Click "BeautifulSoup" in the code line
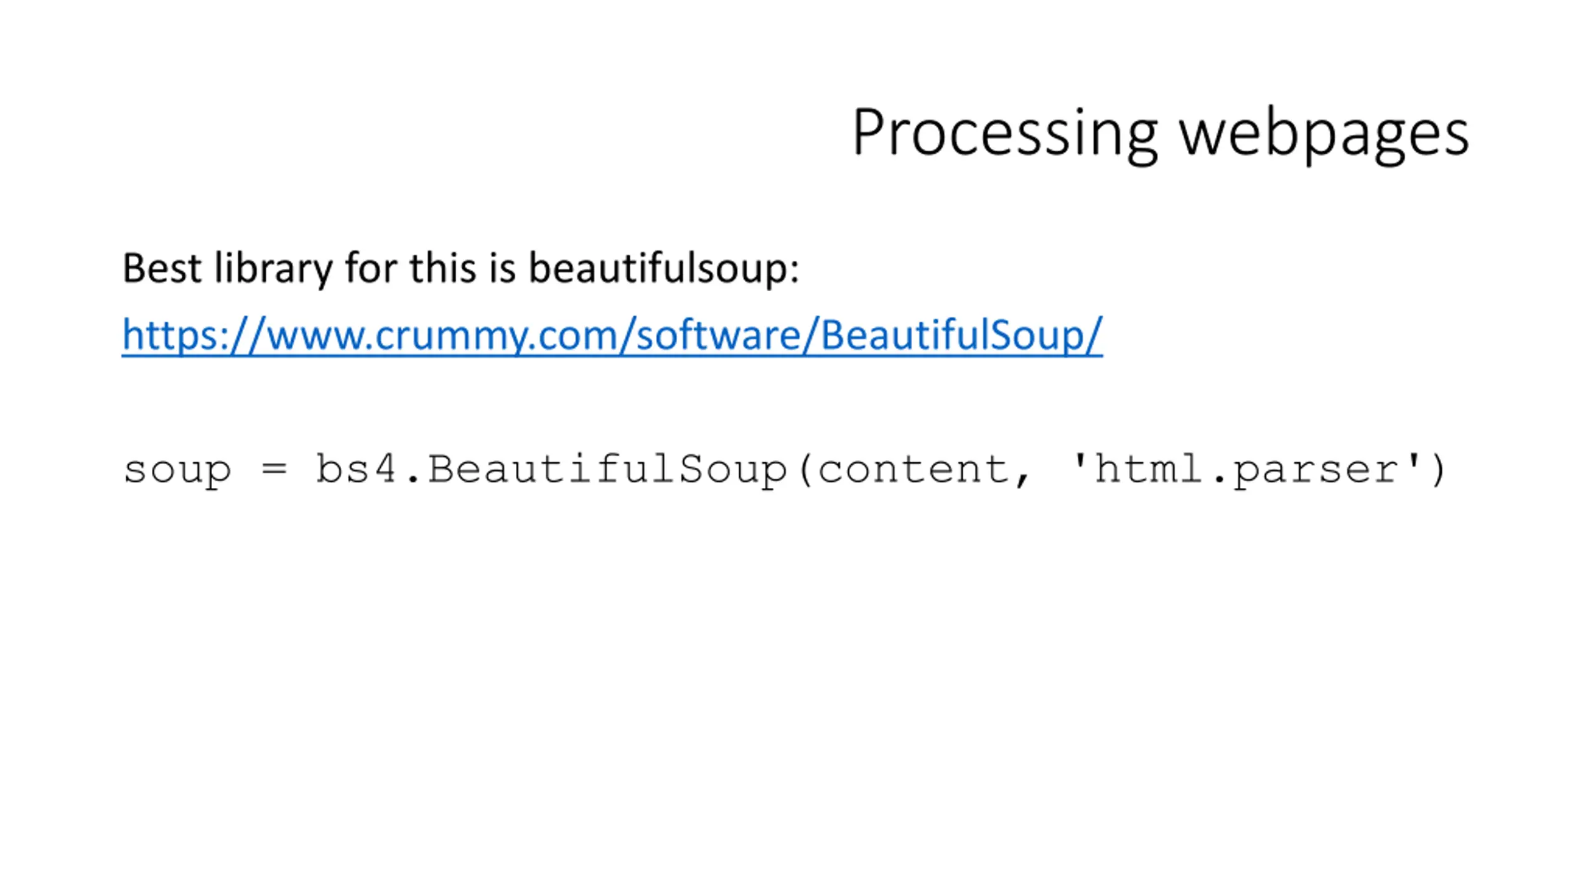The width and height of the screenshot is (1593, 896). [608, 469]
